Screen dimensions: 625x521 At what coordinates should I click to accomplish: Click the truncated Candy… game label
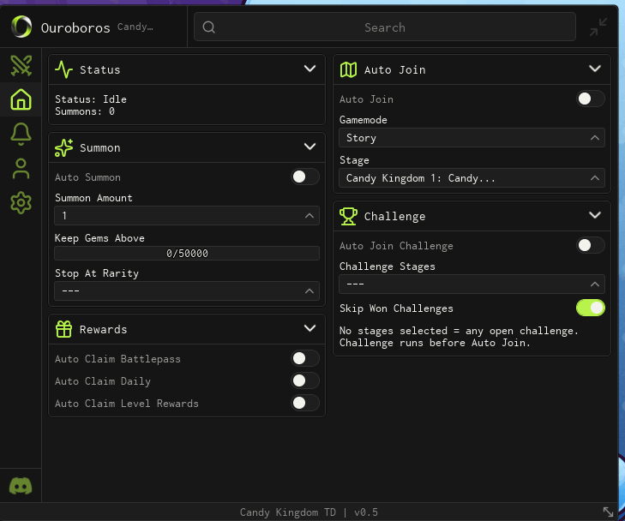(135, 27)
